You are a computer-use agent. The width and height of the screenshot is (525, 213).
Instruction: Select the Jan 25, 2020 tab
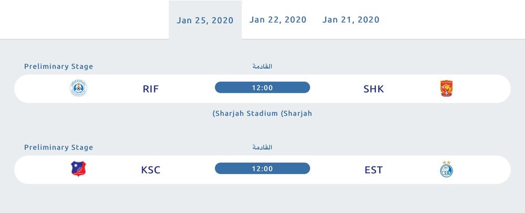point(205,20)
